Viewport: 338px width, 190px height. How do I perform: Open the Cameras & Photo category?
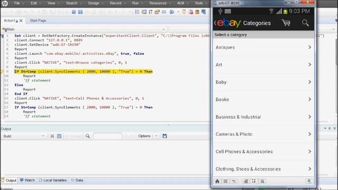click(264, 134)
